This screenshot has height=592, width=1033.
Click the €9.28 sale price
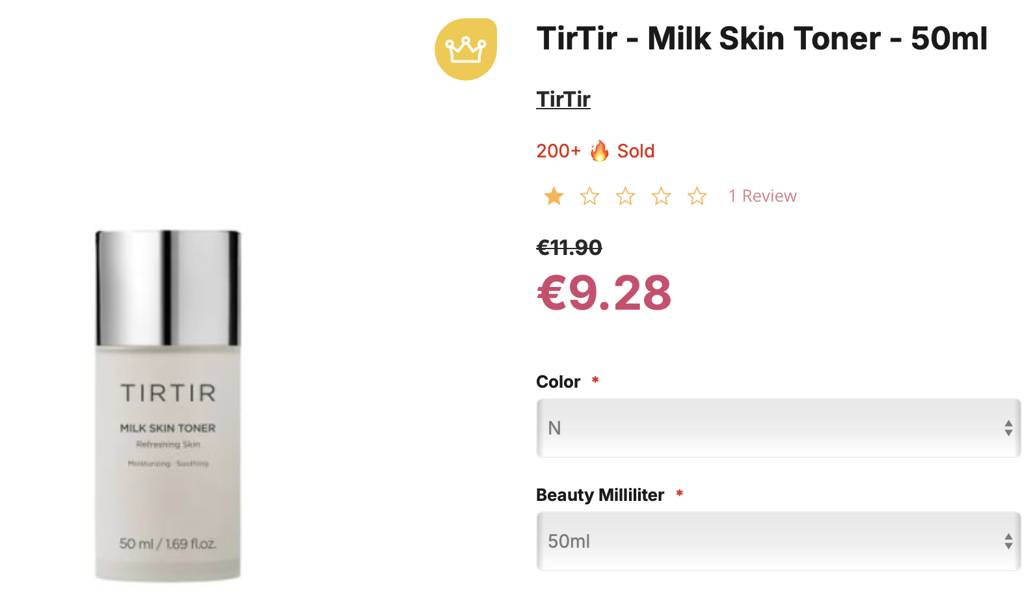pos(604,293)
